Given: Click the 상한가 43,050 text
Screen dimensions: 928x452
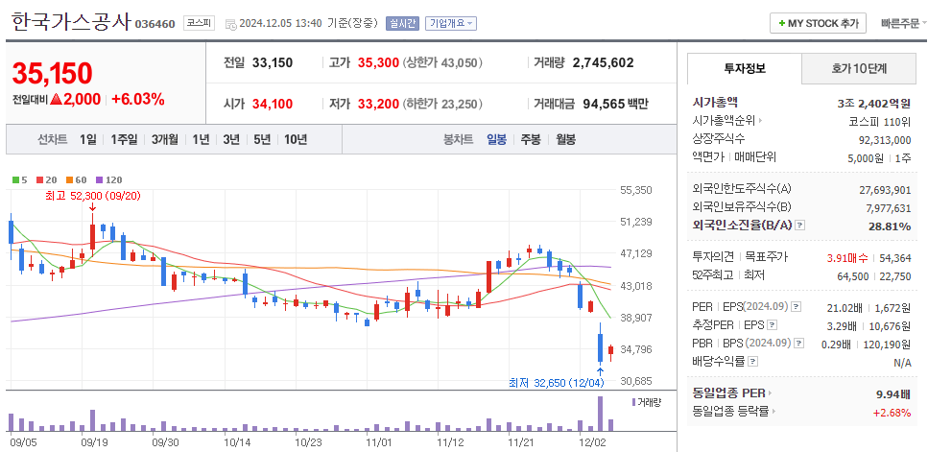Looking at the screenshot, I should (x=442, y=62).
